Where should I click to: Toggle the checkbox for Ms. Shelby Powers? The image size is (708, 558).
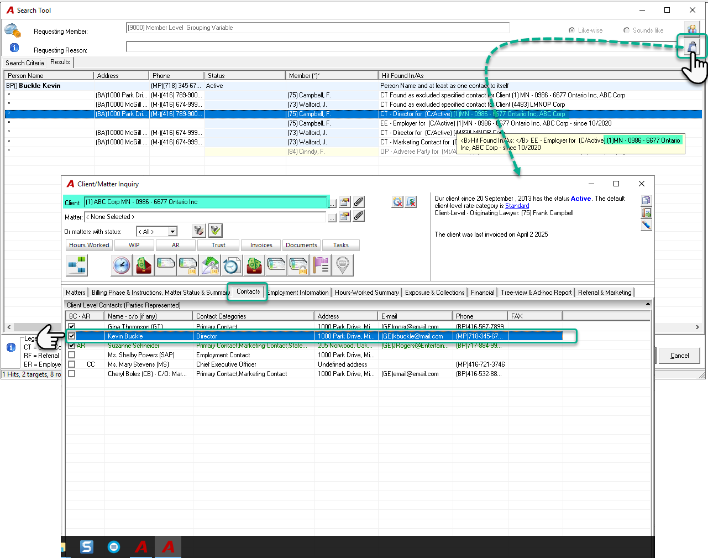[71, 354]
